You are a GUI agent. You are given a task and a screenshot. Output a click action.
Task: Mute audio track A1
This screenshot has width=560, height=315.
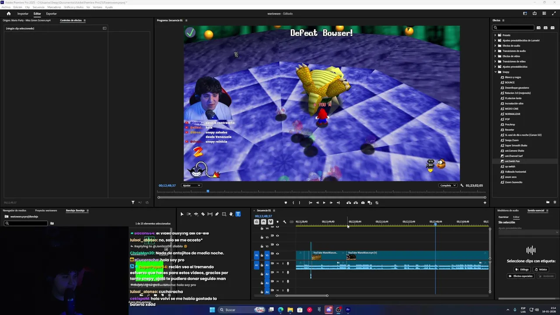pyautogui.click(x=278, y=263)
